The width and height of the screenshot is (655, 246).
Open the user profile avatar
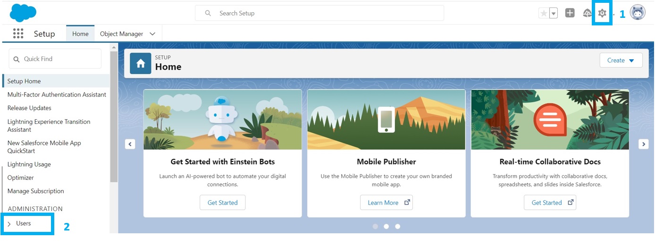click(x=638, y=13)
